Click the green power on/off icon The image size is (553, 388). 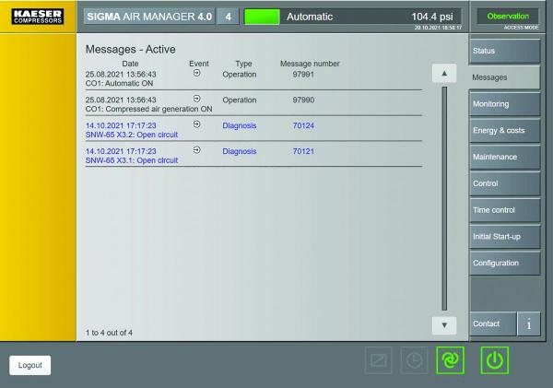pos(494,360)
